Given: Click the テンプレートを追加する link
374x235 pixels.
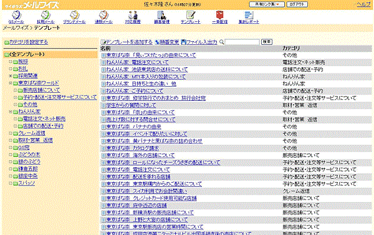Looking at the screenshot, I should pos(129,42).
